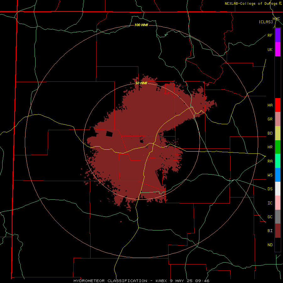The image size is (283, 283).
Task: Choose the WS blue legend swatch
Action: pos(278,175)
